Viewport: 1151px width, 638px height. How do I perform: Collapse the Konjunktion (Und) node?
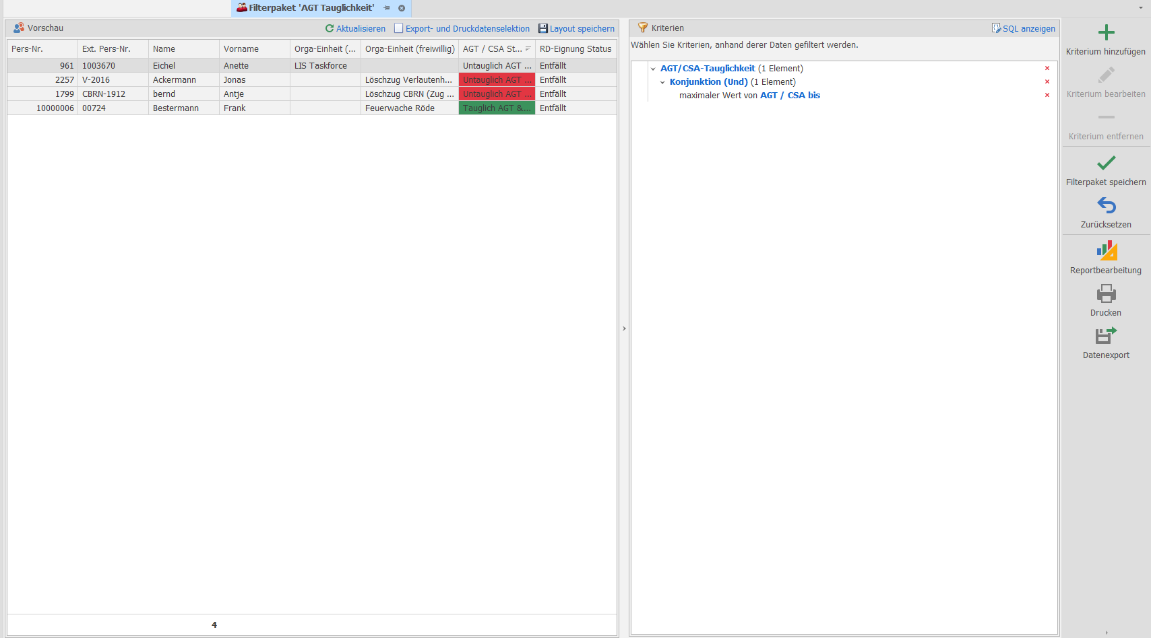[662, 82]
